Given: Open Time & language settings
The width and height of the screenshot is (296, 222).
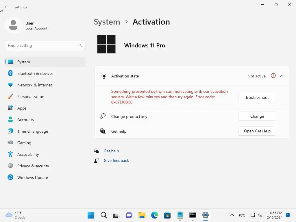Looking at the screenshot, I should pos(45,131).
